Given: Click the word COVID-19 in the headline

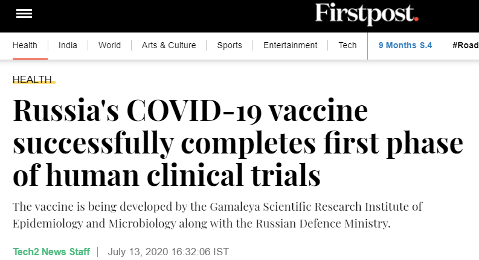Looking at the screenshot, I should (x=194, y=111).
